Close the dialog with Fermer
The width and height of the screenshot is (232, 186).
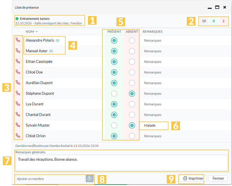click(x=218, y=179)
